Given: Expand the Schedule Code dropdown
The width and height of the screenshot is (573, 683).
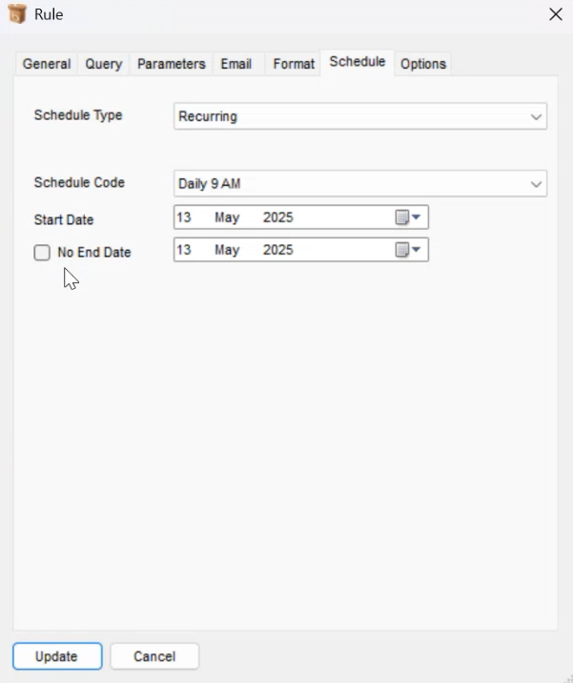Looking at the screenshot, I should pos(360,183).
